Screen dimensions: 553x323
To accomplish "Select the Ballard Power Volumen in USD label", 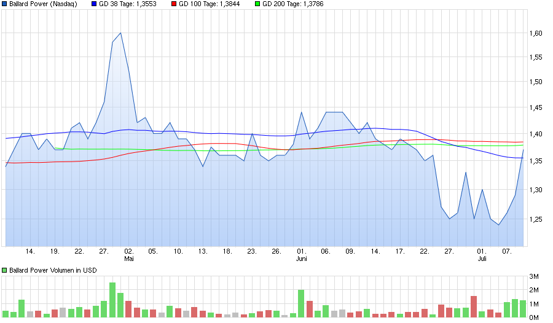I will [53, 270].
